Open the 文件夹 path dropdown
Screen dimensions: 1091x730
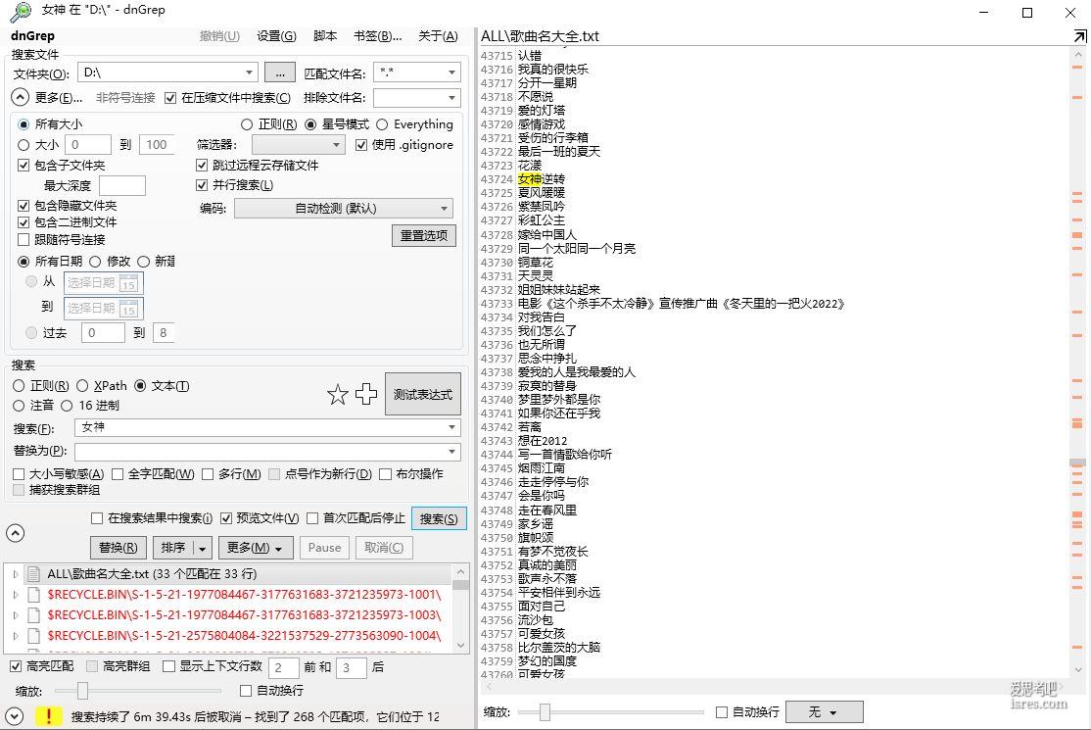coord(249,73)
